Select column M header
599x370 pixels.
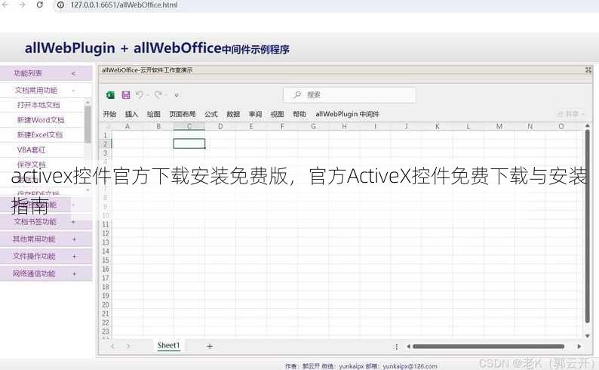tap(499, 126)
